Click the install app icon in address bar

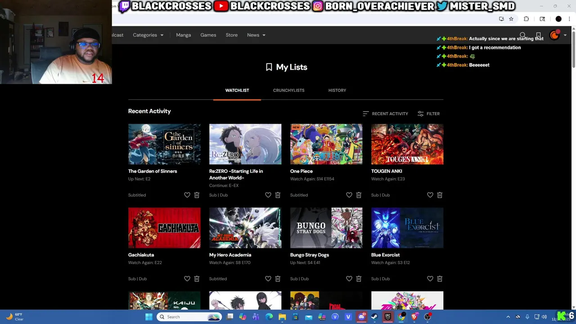(x=501, y=19)
